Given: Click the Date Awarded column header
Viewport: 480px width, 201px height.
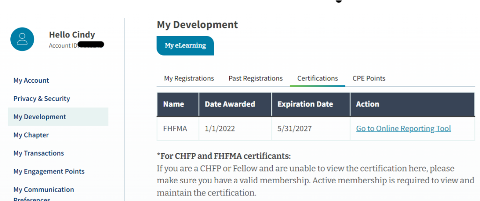Looking at the screenshot, I should coord(230,104).
